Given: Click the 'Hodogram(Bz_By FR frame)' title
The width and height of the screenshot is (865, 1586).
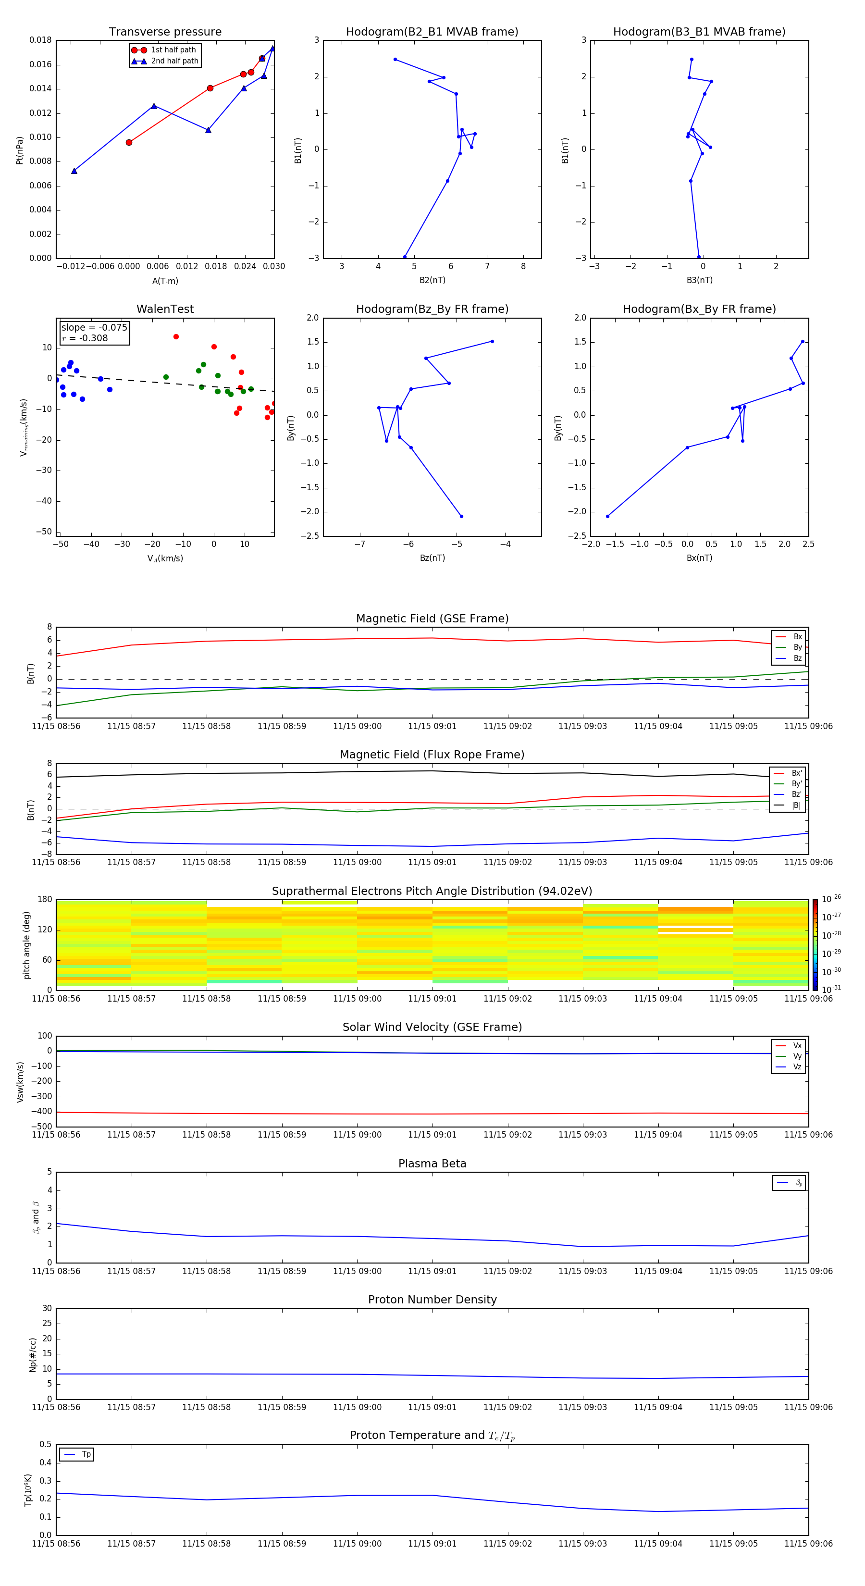Looking at the screenshot, I should 432,309.
